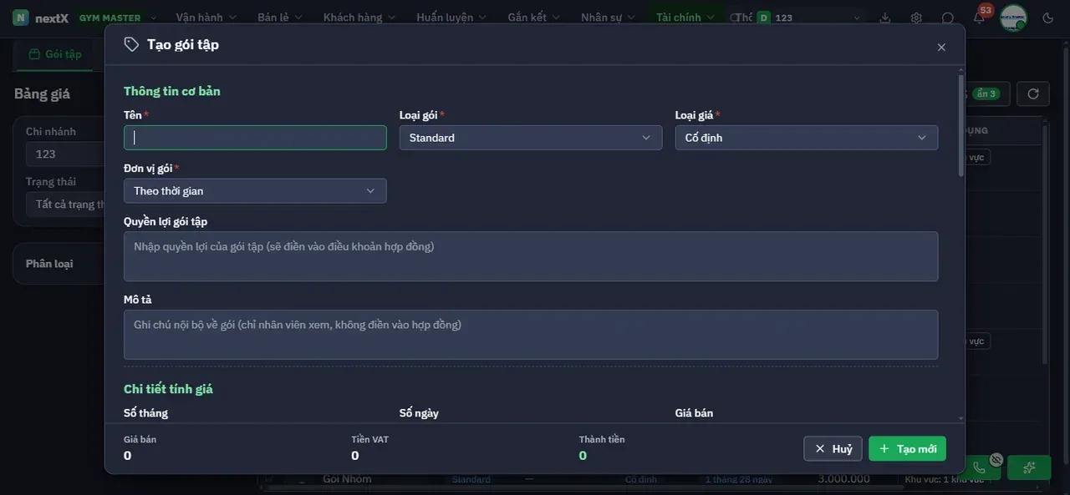
Task: Open the Huấn luyện menu
Action: pos(451,18)
